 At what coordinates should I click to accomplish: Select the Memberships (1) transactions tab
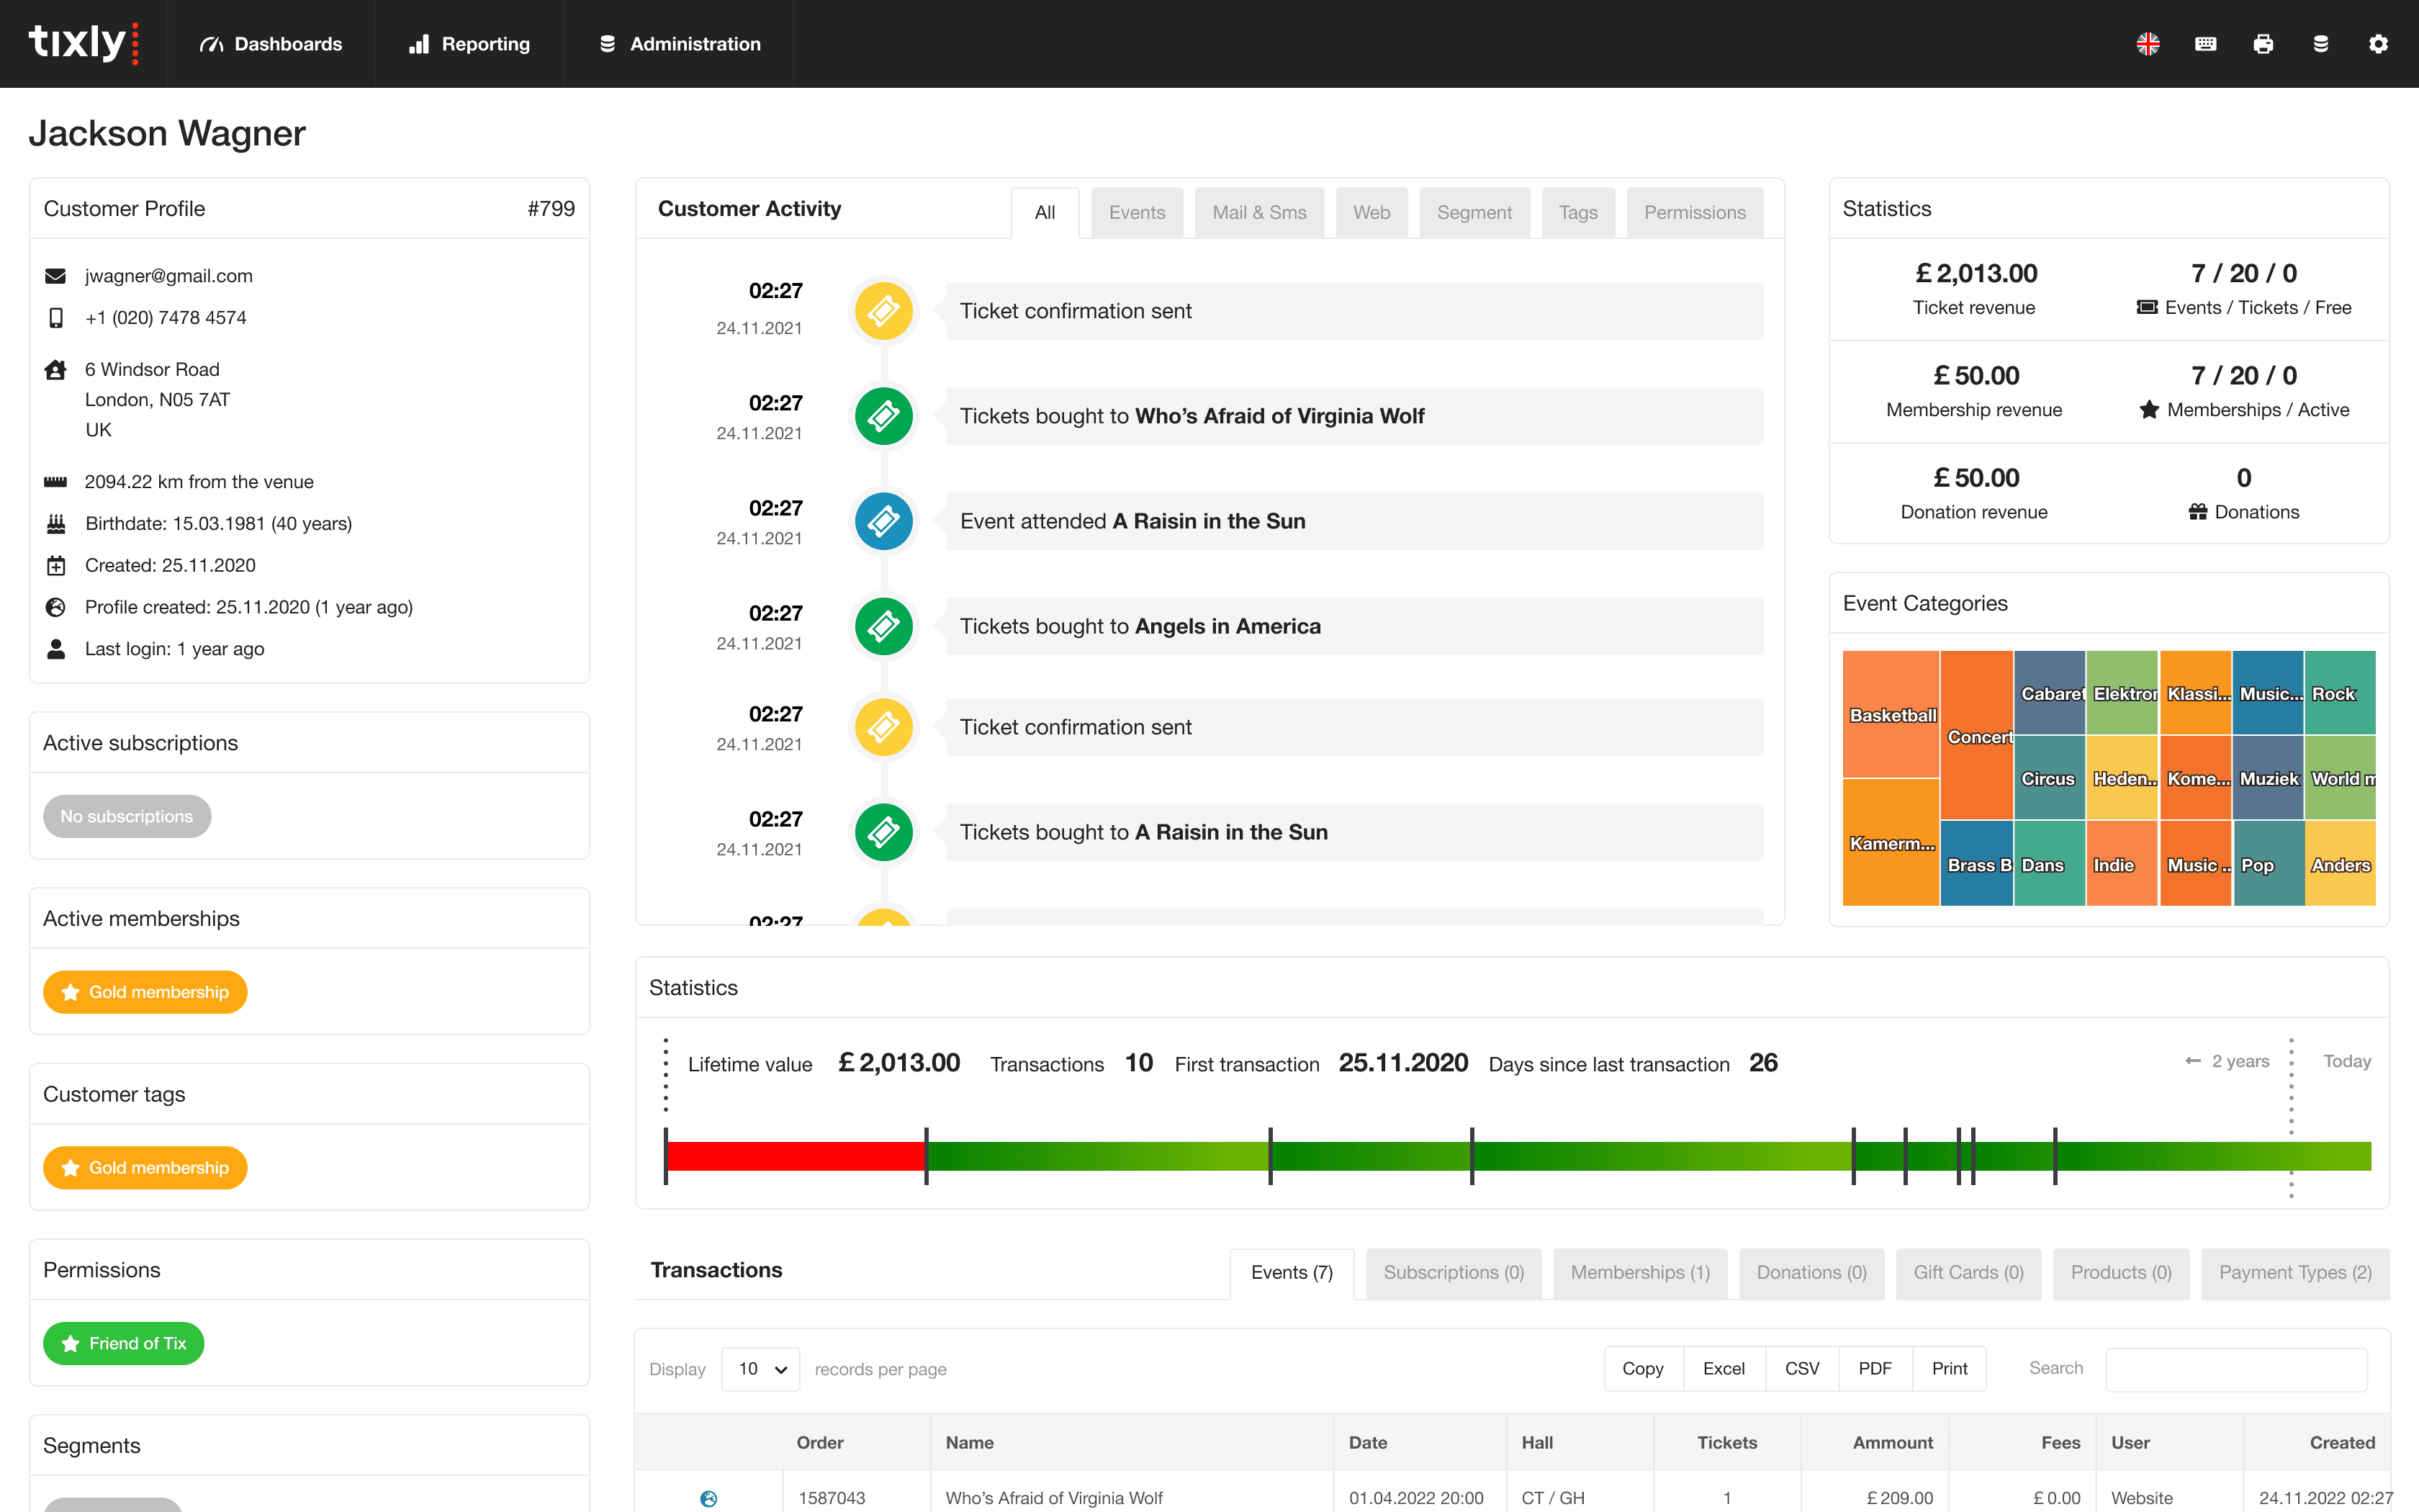tap(1639, 1272)
